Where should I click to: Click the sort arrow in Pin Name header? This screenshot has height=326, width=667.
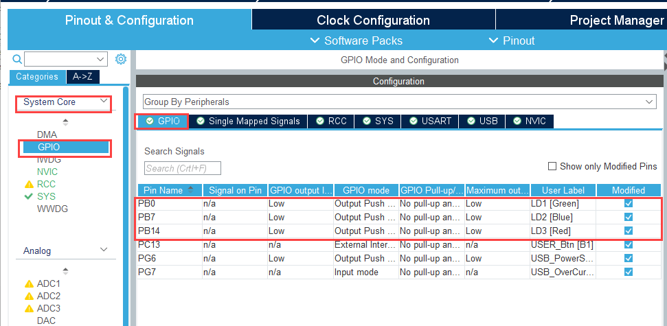(190, 189)
